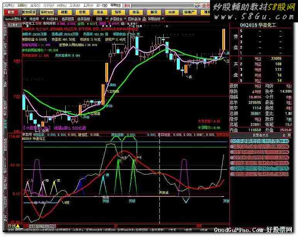This screenshot has height=237, width=298.
Task: Click the 基金 toolbar button
Action: [x=100, y=12]
